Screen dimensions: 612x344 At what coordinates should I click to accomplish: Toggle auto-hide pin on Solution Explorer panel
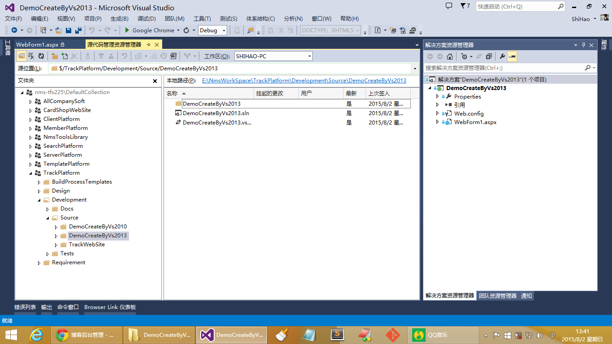coord(584,45)
